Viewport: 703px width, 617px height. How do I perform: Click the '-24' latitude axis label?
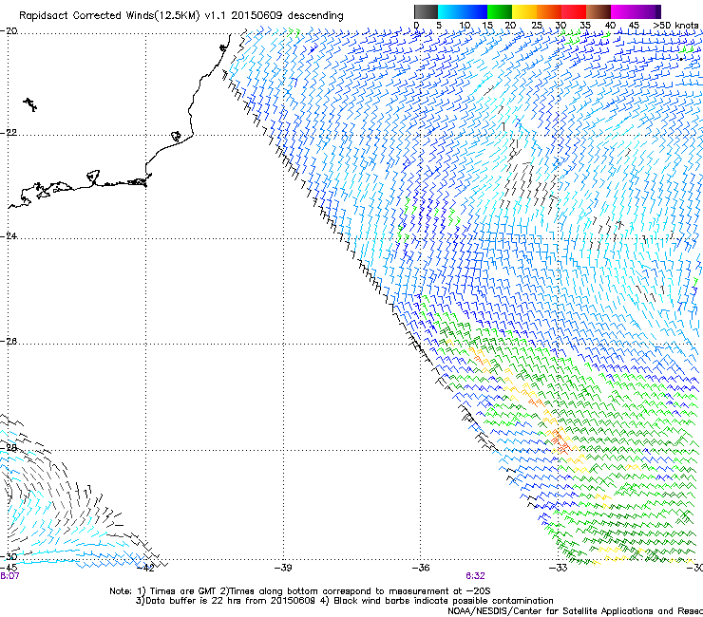pos(9,236)
